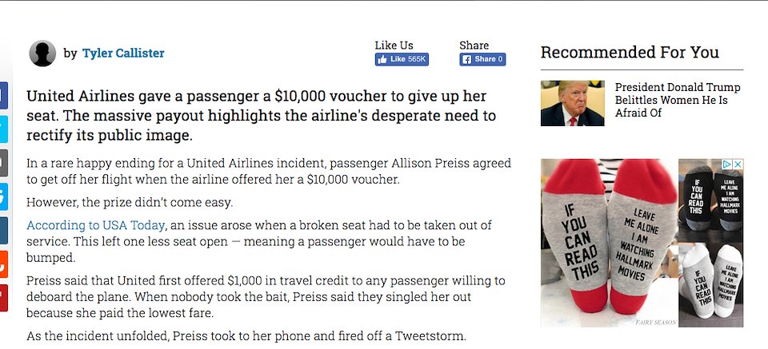Click the red sidebar share button at bottom

[4, 298]
